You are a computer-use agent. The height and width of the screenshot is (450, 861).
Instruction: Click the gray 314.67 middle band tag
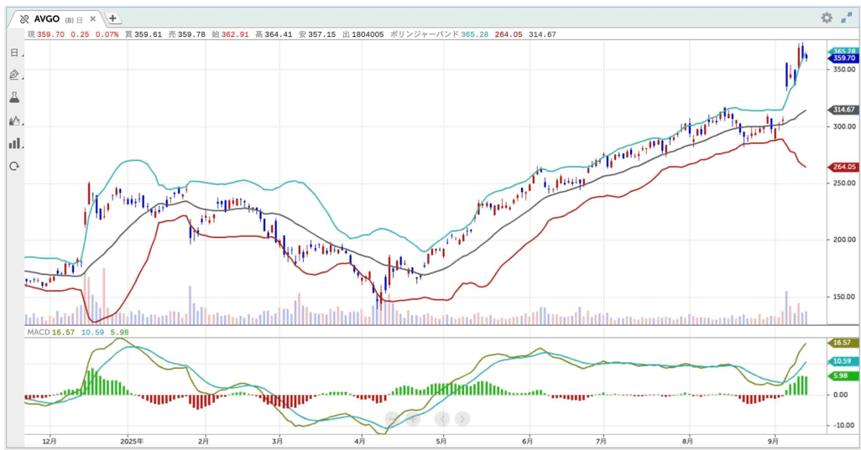[x=842, y=110]
